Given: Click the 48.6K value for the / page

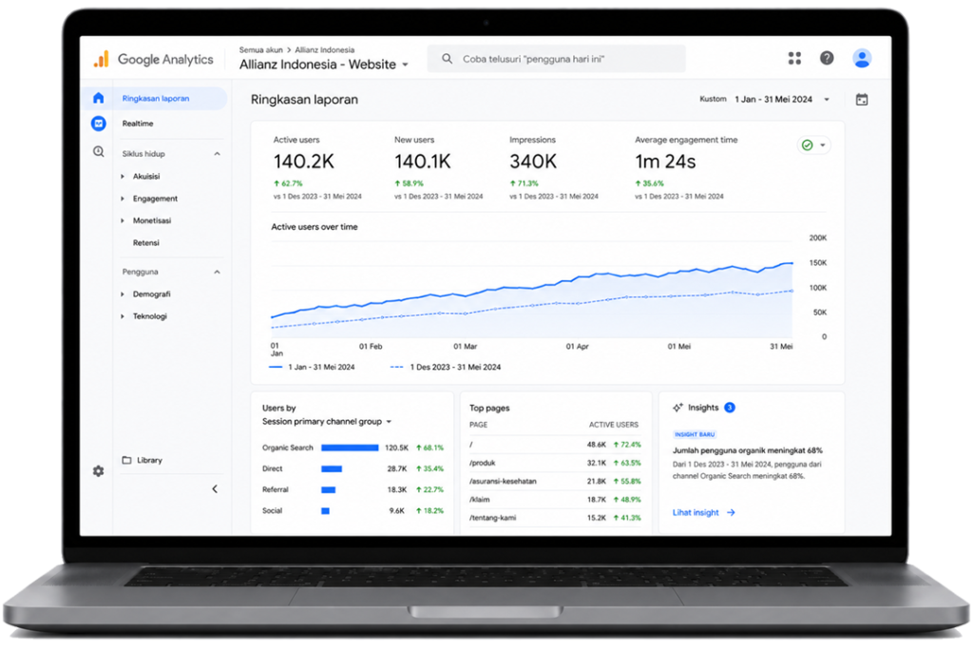Looking at the screenshot, I should (x=597, y=445).
